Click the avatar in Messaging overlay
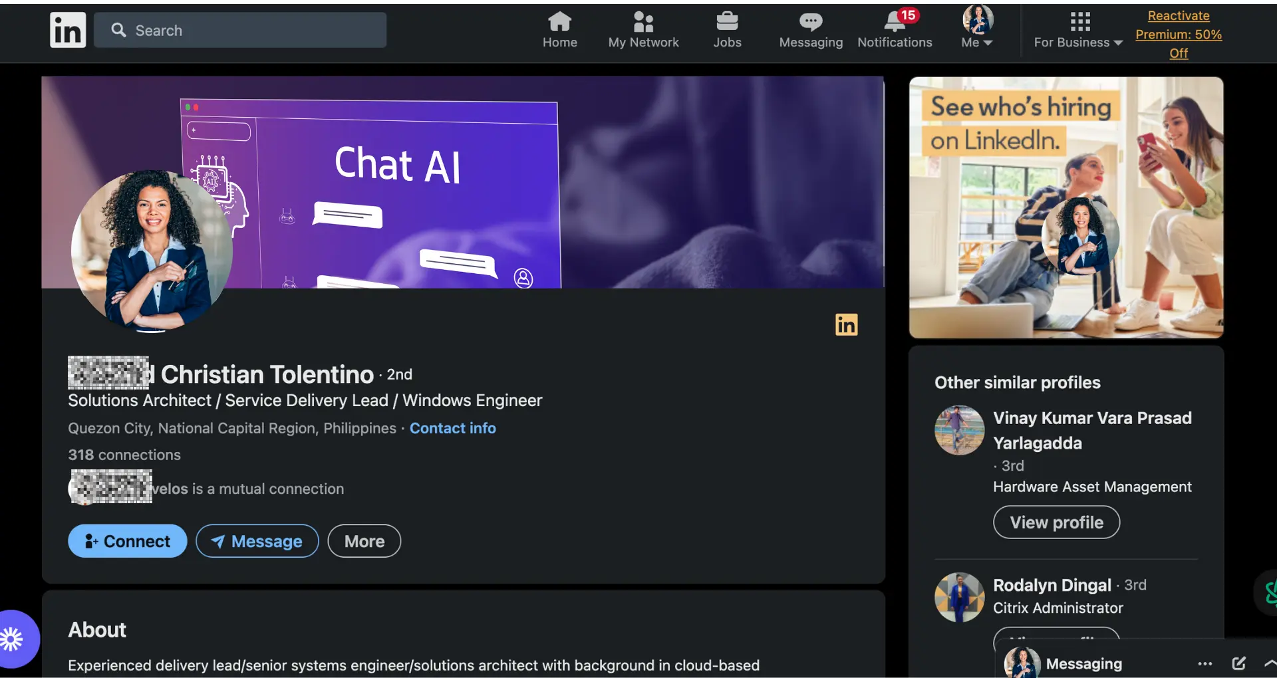 point(1022,663)
